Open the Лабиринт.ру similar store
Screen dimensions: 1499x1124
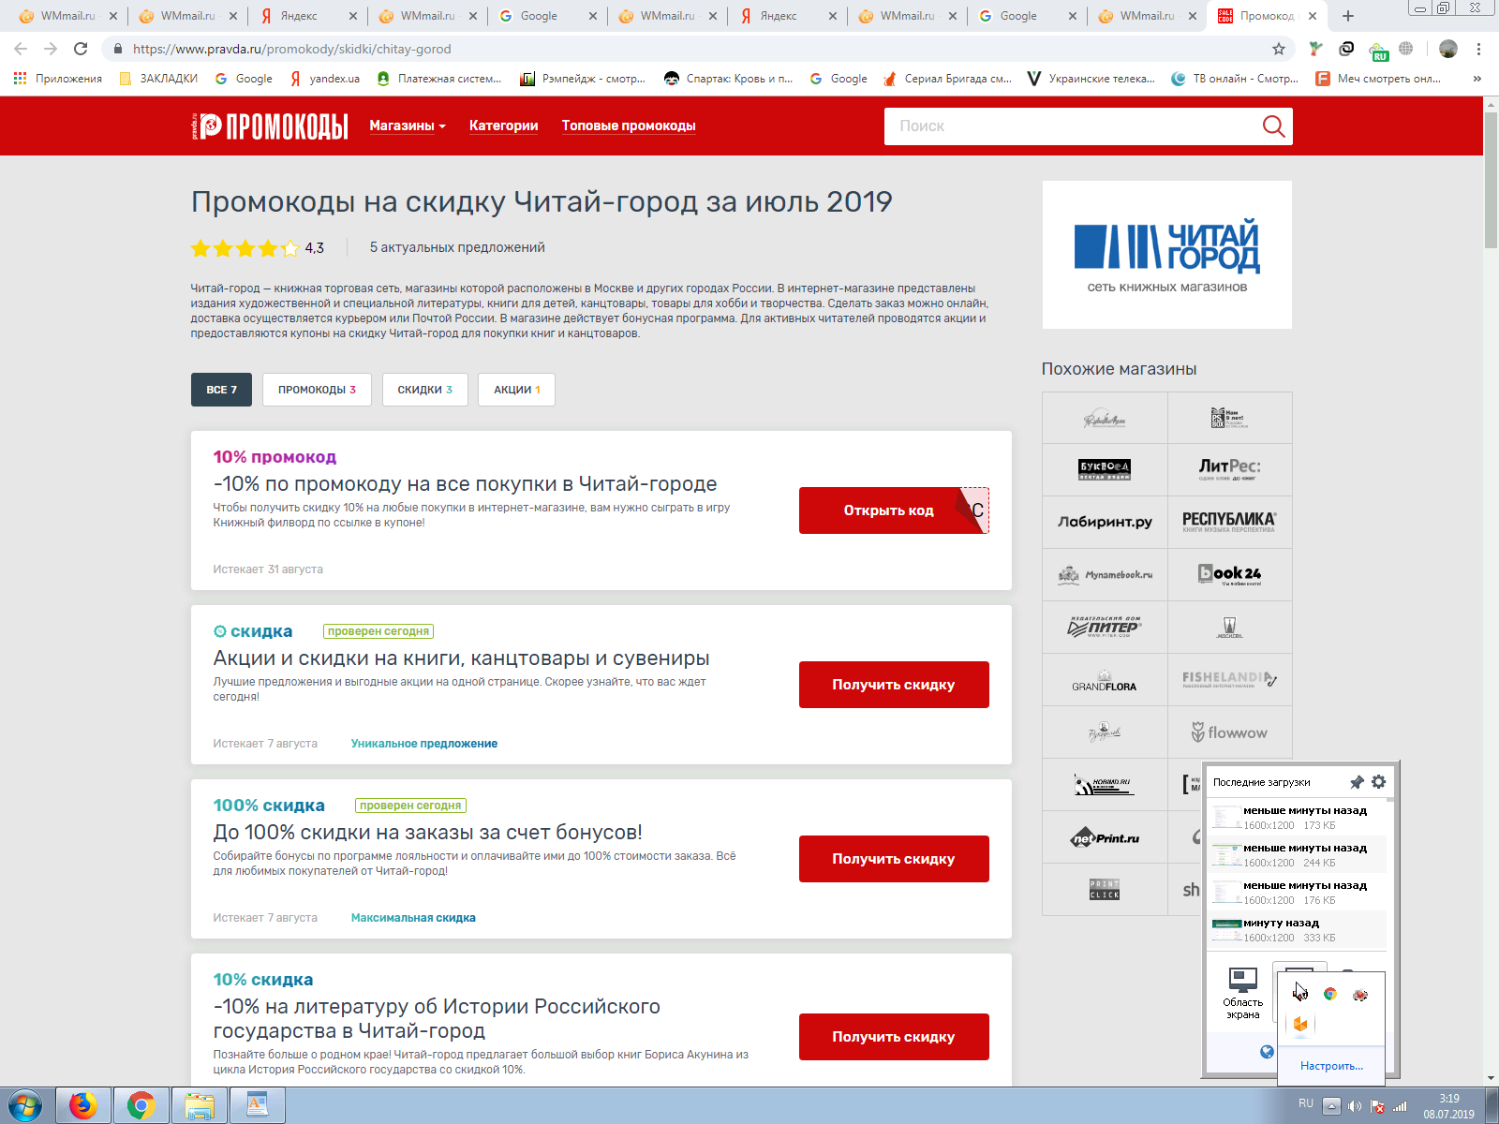click(x=1105, y=522)
